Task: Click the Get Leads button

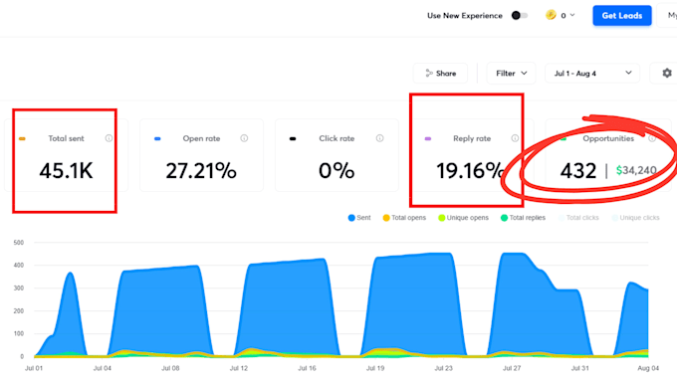Action: pyautogui.click(x=621, y=16)
